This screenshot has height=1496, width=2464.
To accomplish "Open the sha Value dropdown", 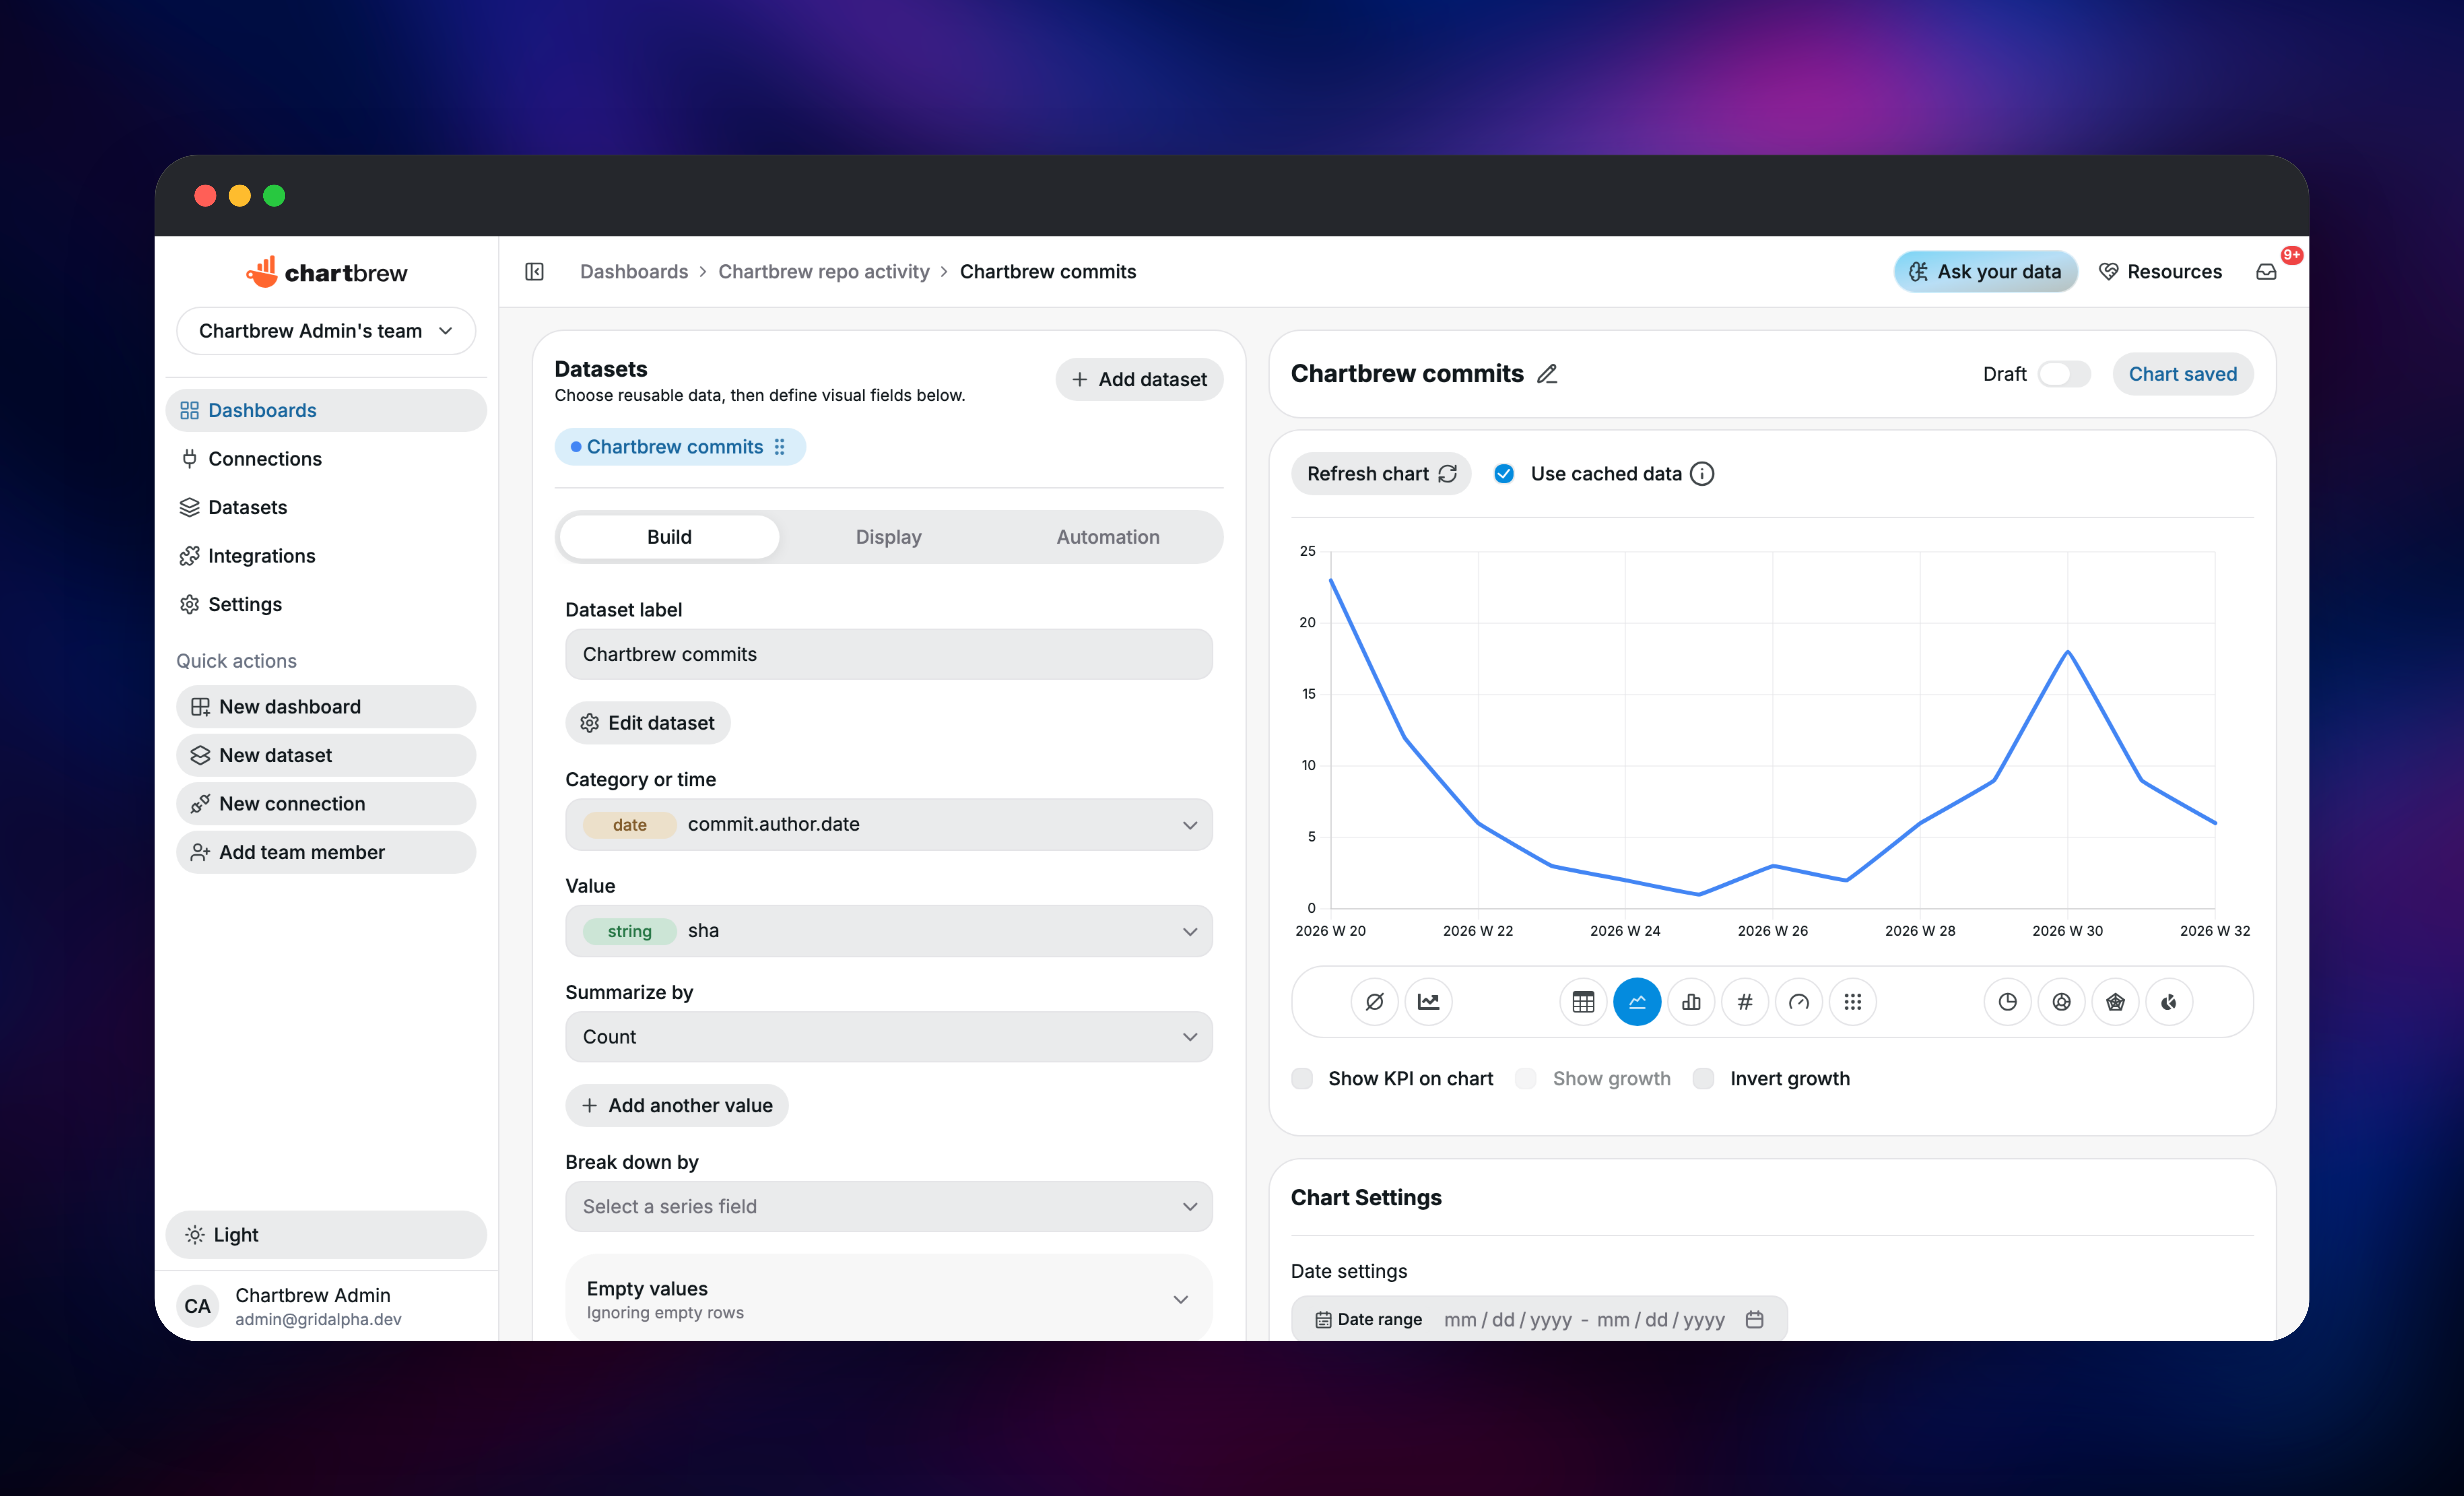I will click(889, 931).
